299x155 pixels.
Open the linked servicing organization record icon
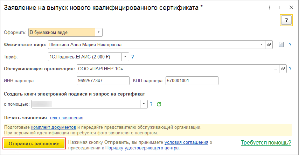[283, 68]
